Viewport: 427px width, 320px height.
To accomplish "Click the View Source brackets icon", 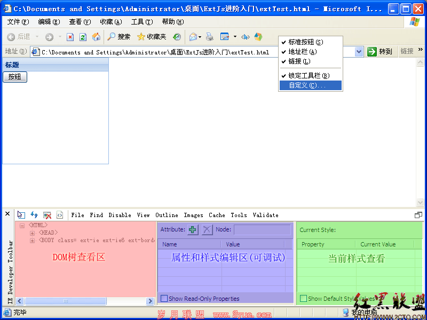I will (60, 215).
